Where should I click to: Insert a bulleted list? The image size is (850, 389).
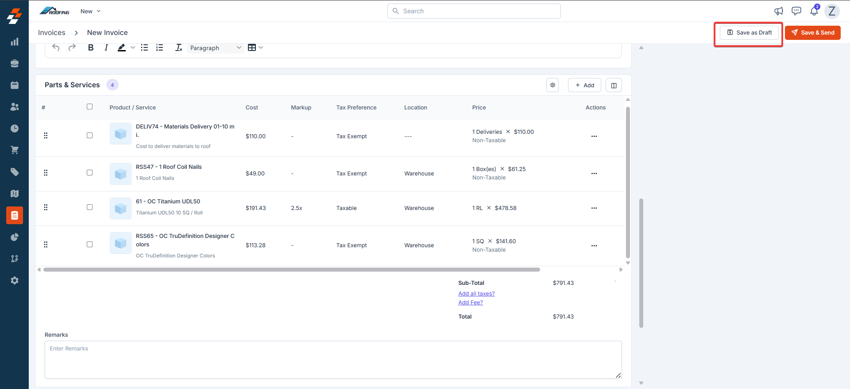tap(144, 47)
